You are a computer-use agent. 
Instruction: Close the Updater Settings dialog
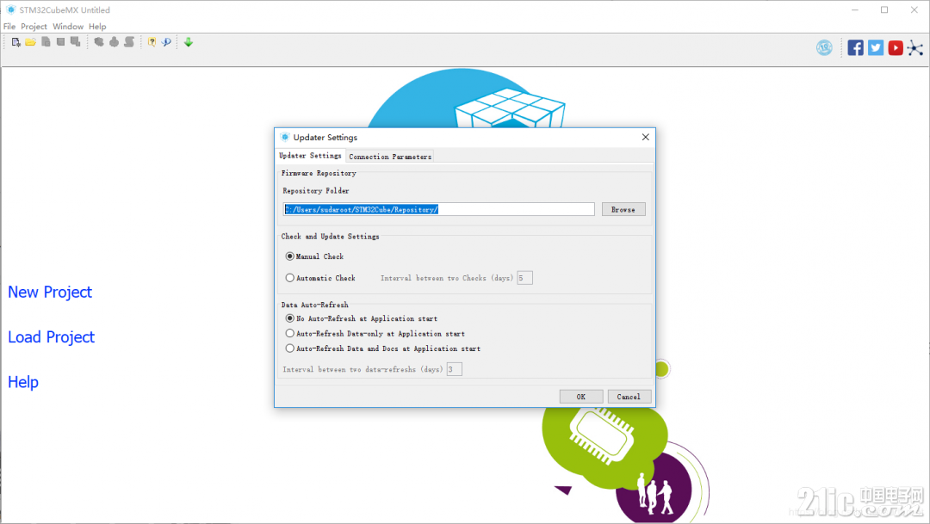click(645, 137)
